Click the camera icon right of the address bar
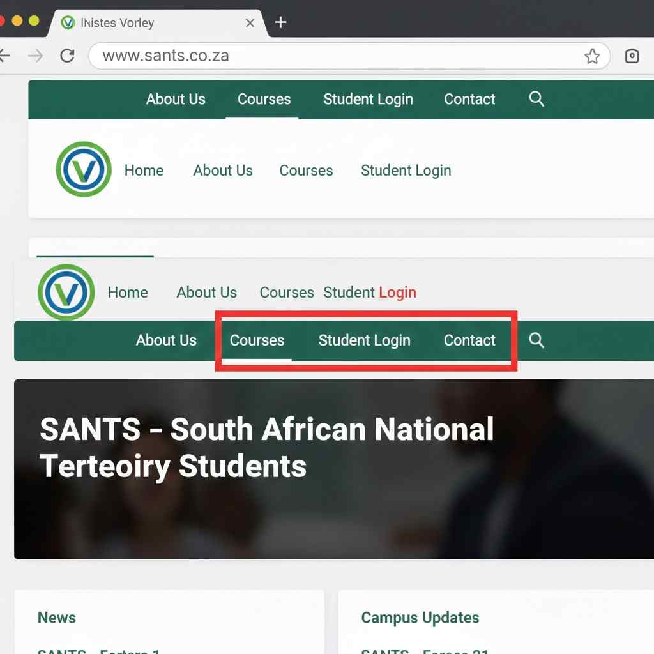Screen dimensions: 654x654 pos(632,56)
